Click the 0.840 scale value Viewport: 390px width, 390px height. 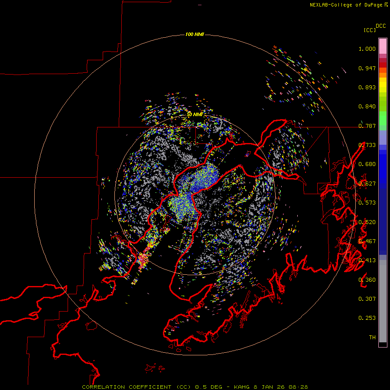pos(367,107)
